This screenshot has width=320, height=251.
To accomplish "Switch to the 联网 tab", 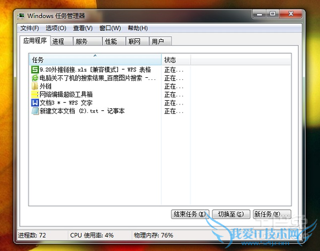I will pos(138,42).
